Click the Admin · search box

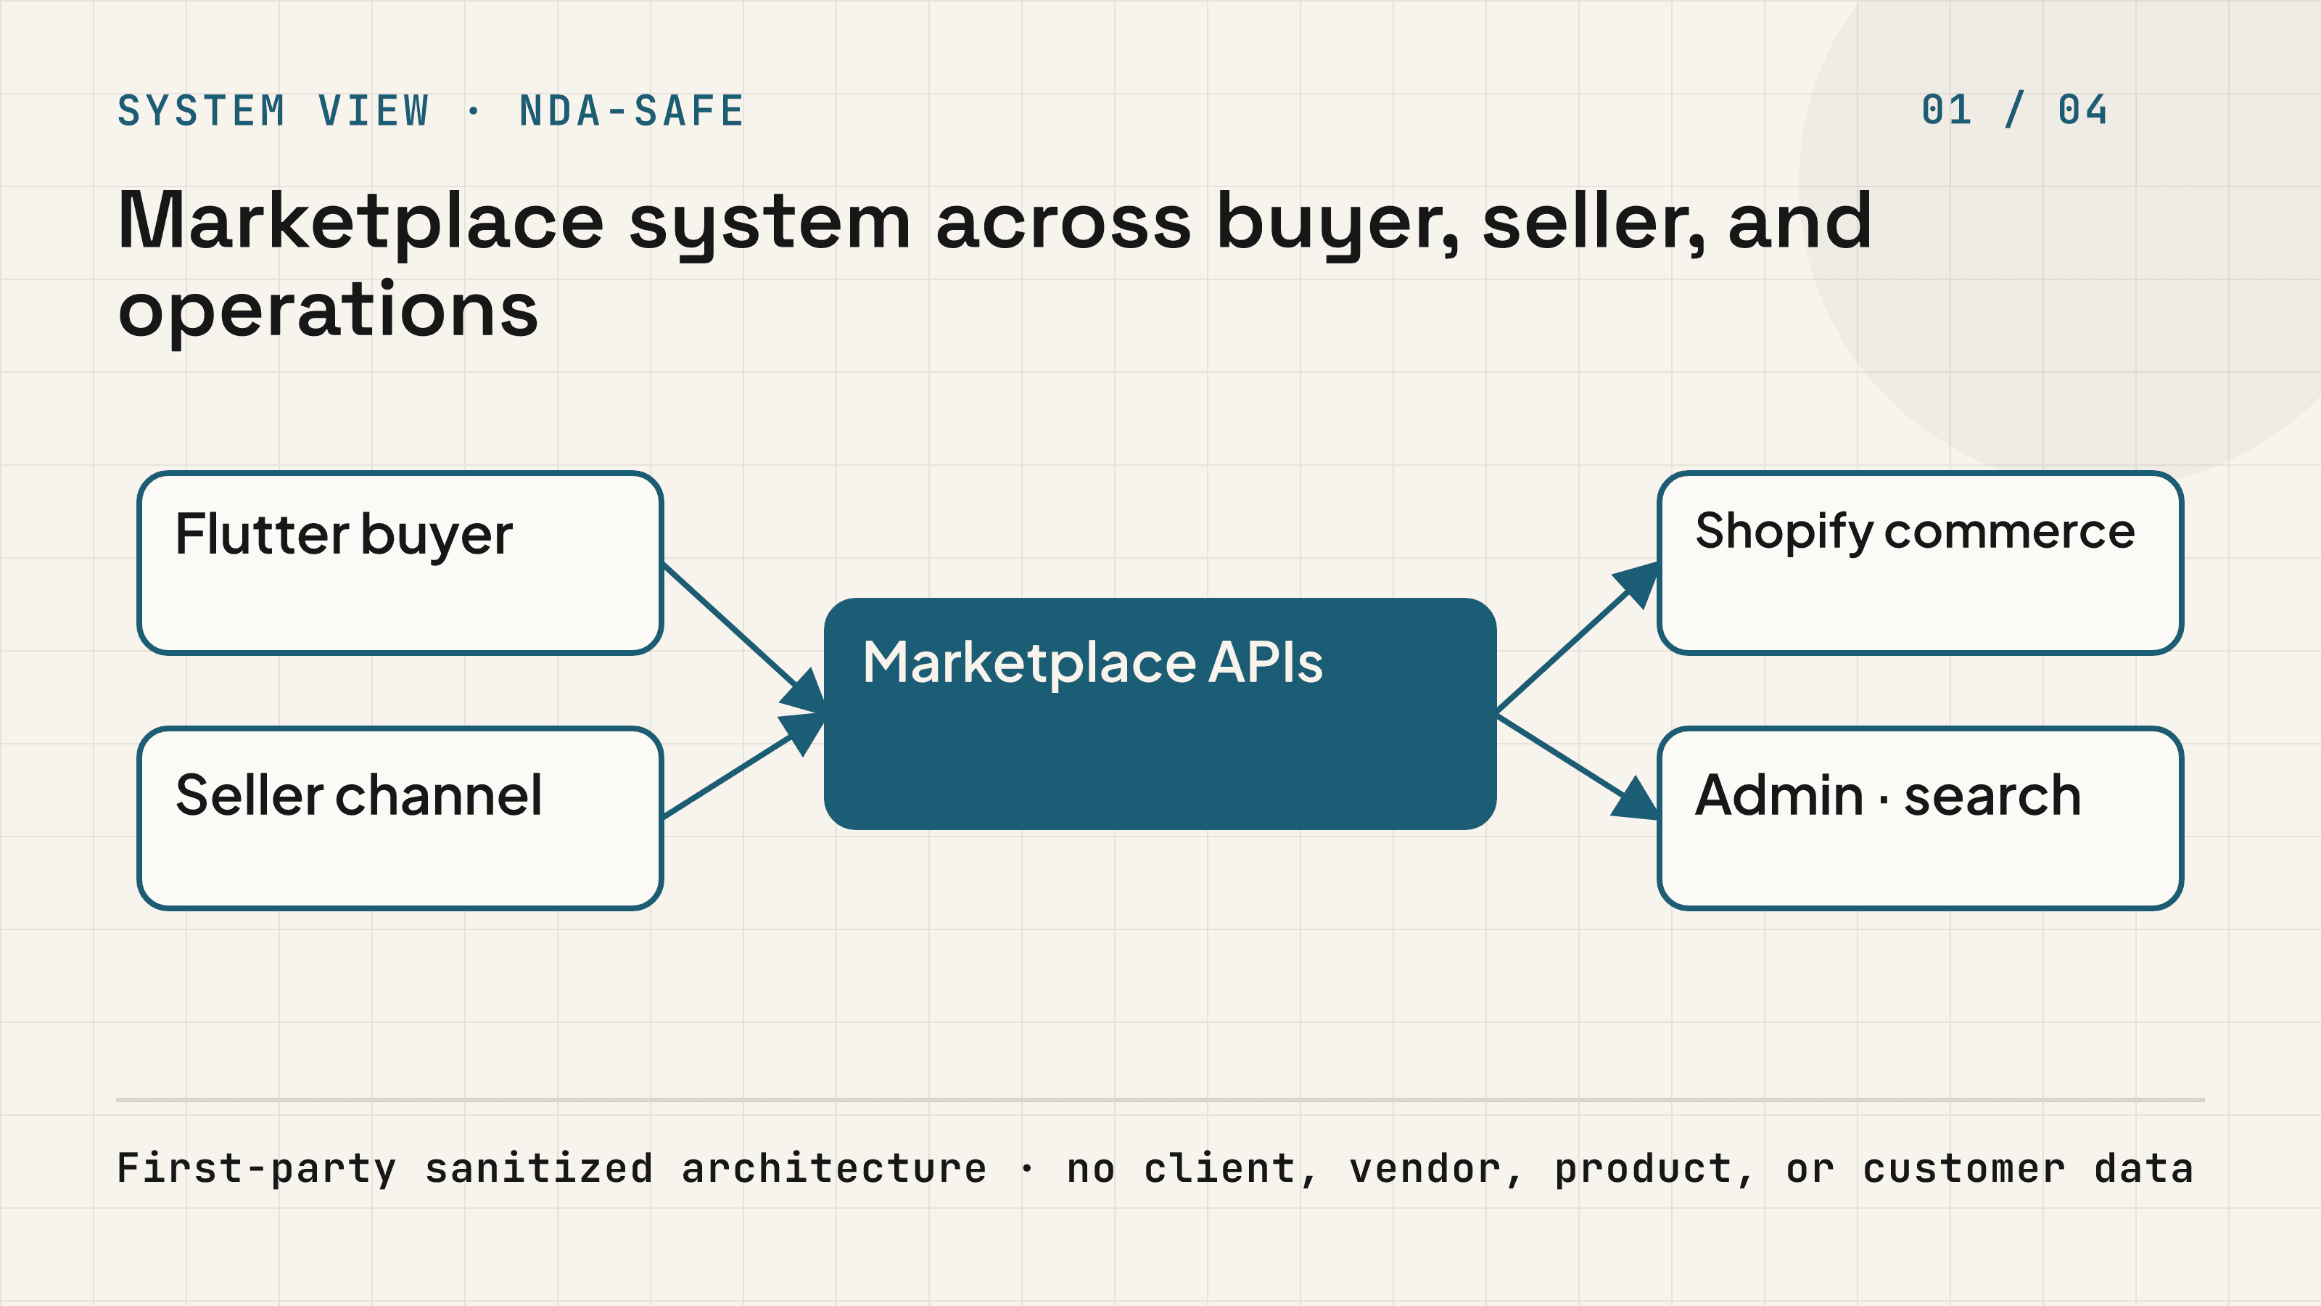[1920, 818]
